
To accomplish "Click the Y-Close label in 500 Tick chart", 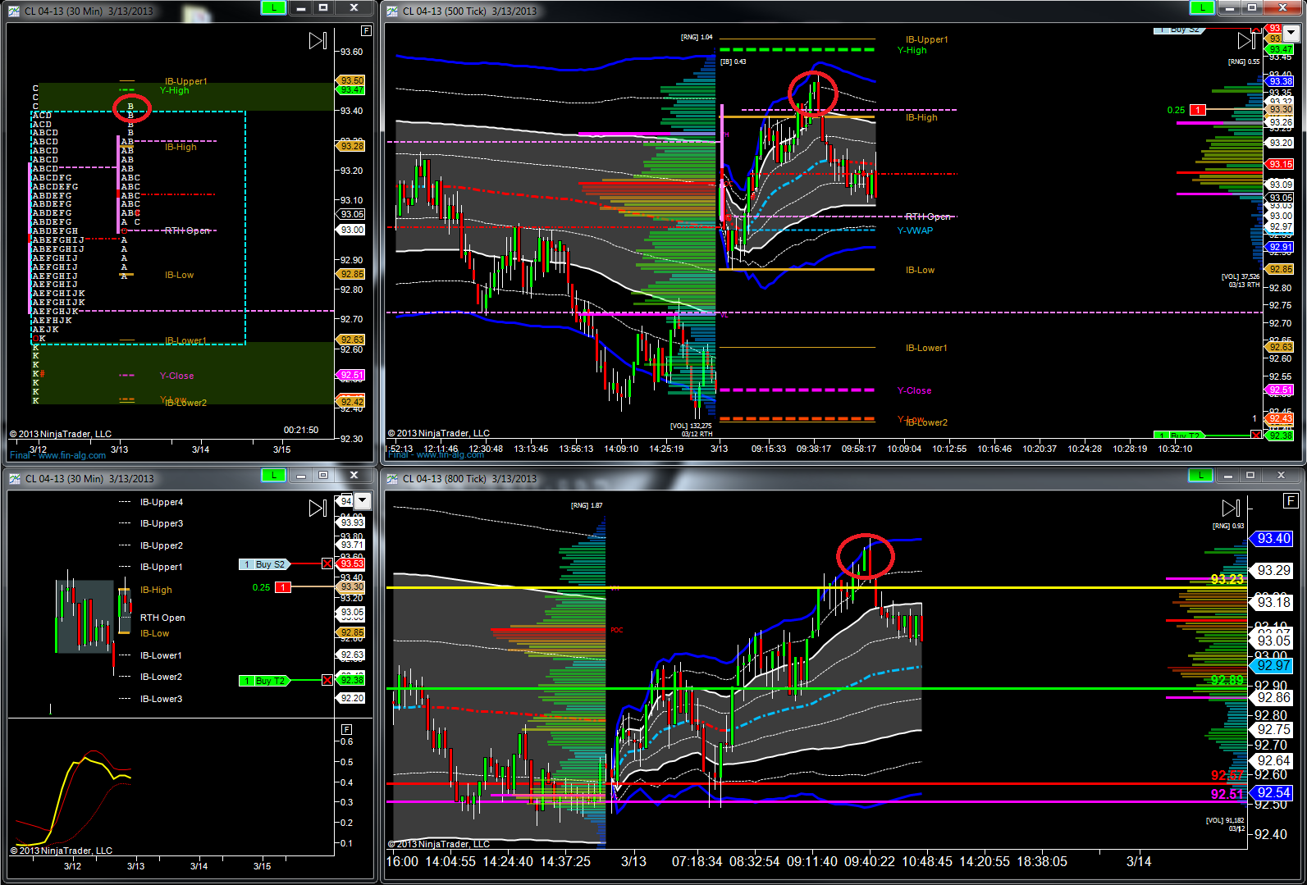I will tap(914, 390).
